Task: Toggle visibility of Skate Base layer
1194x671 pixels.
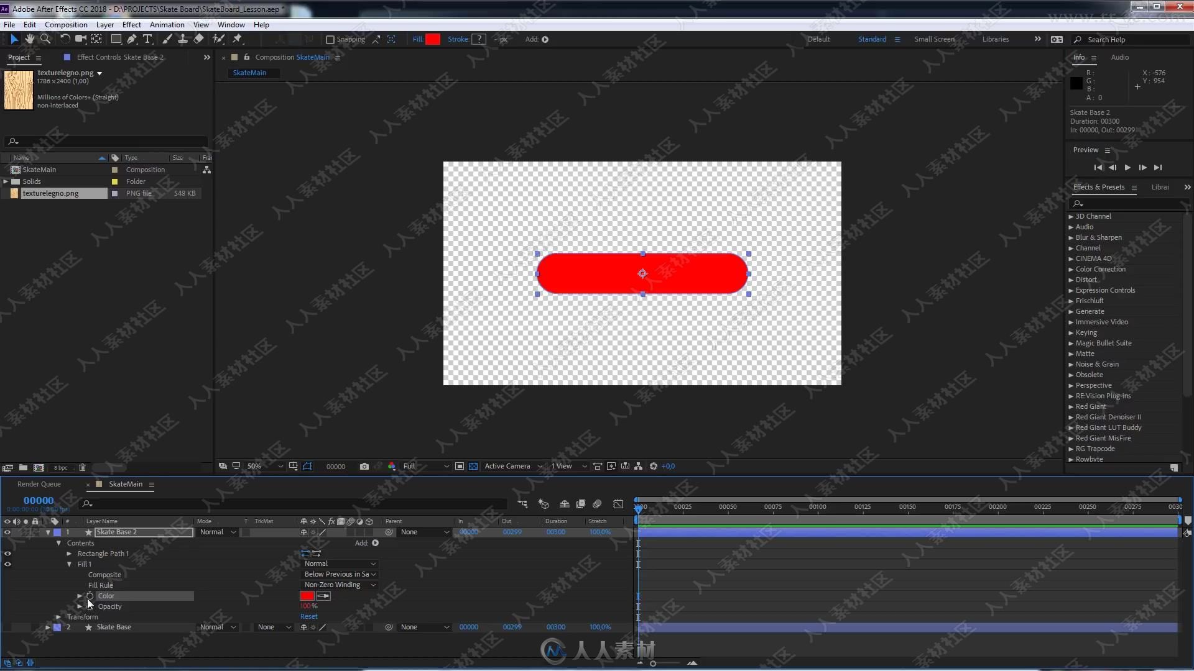Action: click(7, 627)
